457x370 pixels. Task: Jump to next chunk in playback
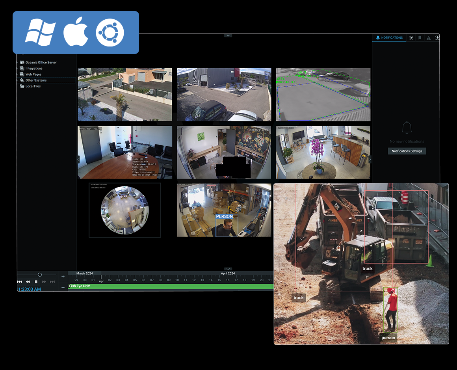(52, 282)
